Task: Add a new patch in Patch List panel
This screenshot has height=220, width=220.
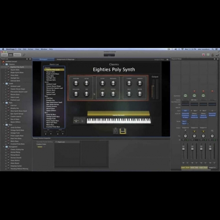Action: pos(27,59)
